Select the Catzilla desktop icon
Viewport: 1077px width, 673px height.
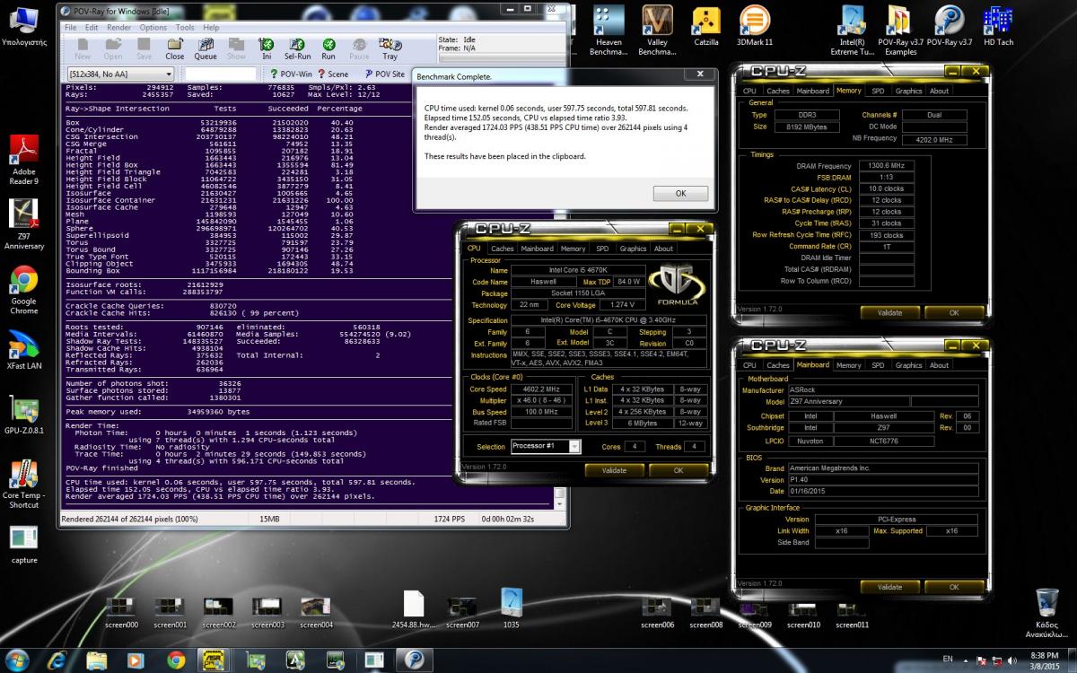706,27
